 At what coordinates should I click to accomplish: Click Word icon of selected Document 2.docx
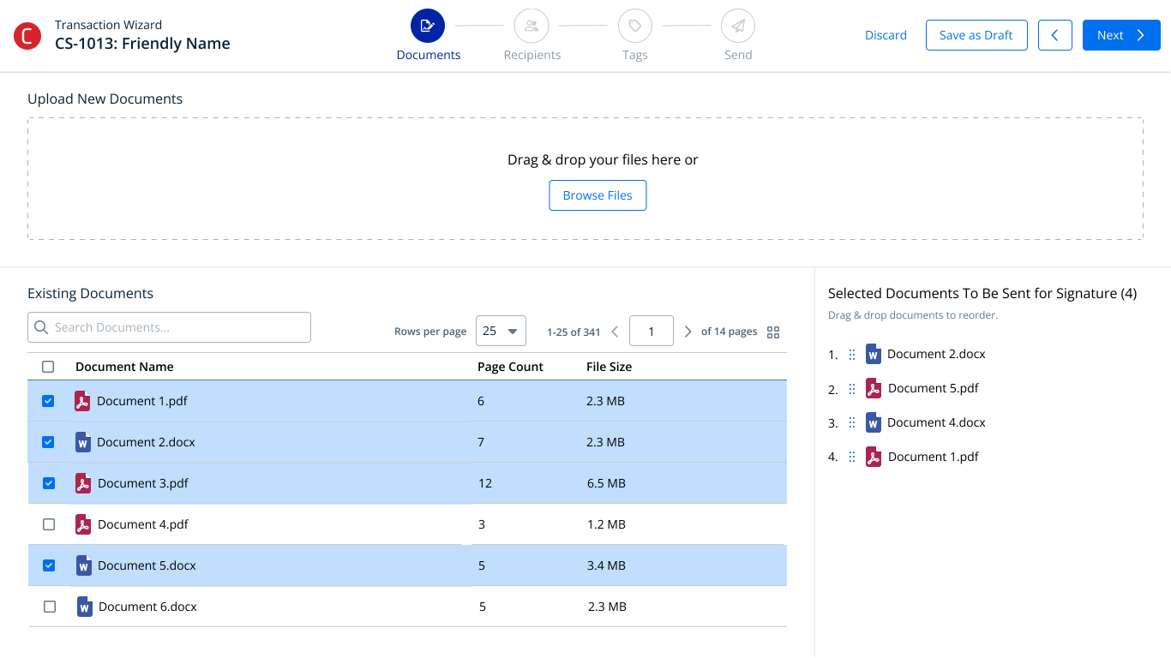873,354
